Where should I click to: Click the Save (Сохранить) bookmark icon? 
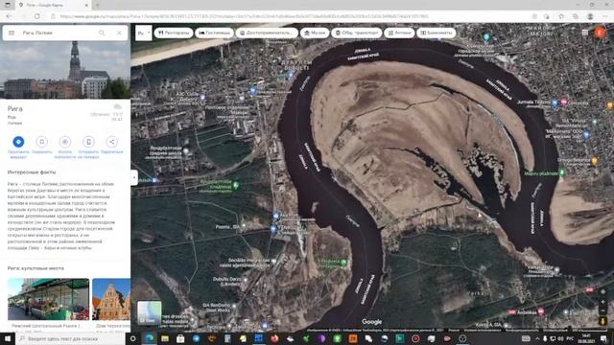click(x=41, y=142)
